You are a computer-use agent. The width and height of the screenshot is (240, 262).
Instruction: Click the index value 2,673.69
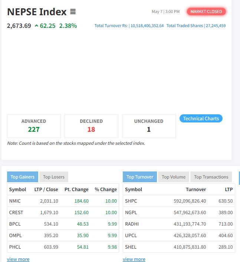pyautogui.click(x=19, y=26)
